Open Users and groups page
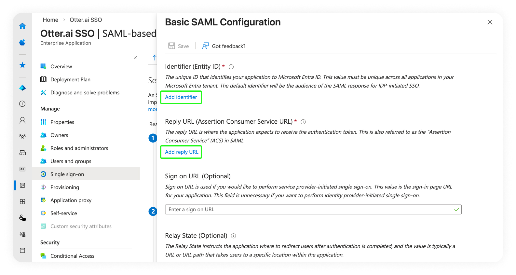 click(71, 161)
